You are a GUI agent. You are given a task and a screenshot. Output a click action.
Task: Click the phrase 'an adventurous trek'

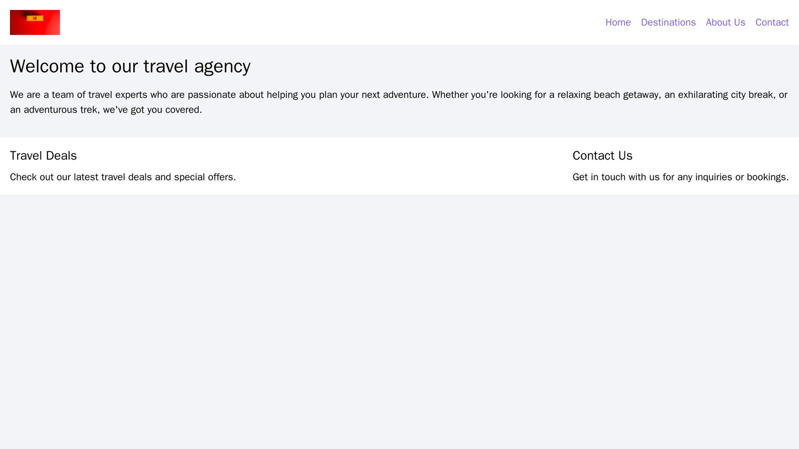coord(53,110)
